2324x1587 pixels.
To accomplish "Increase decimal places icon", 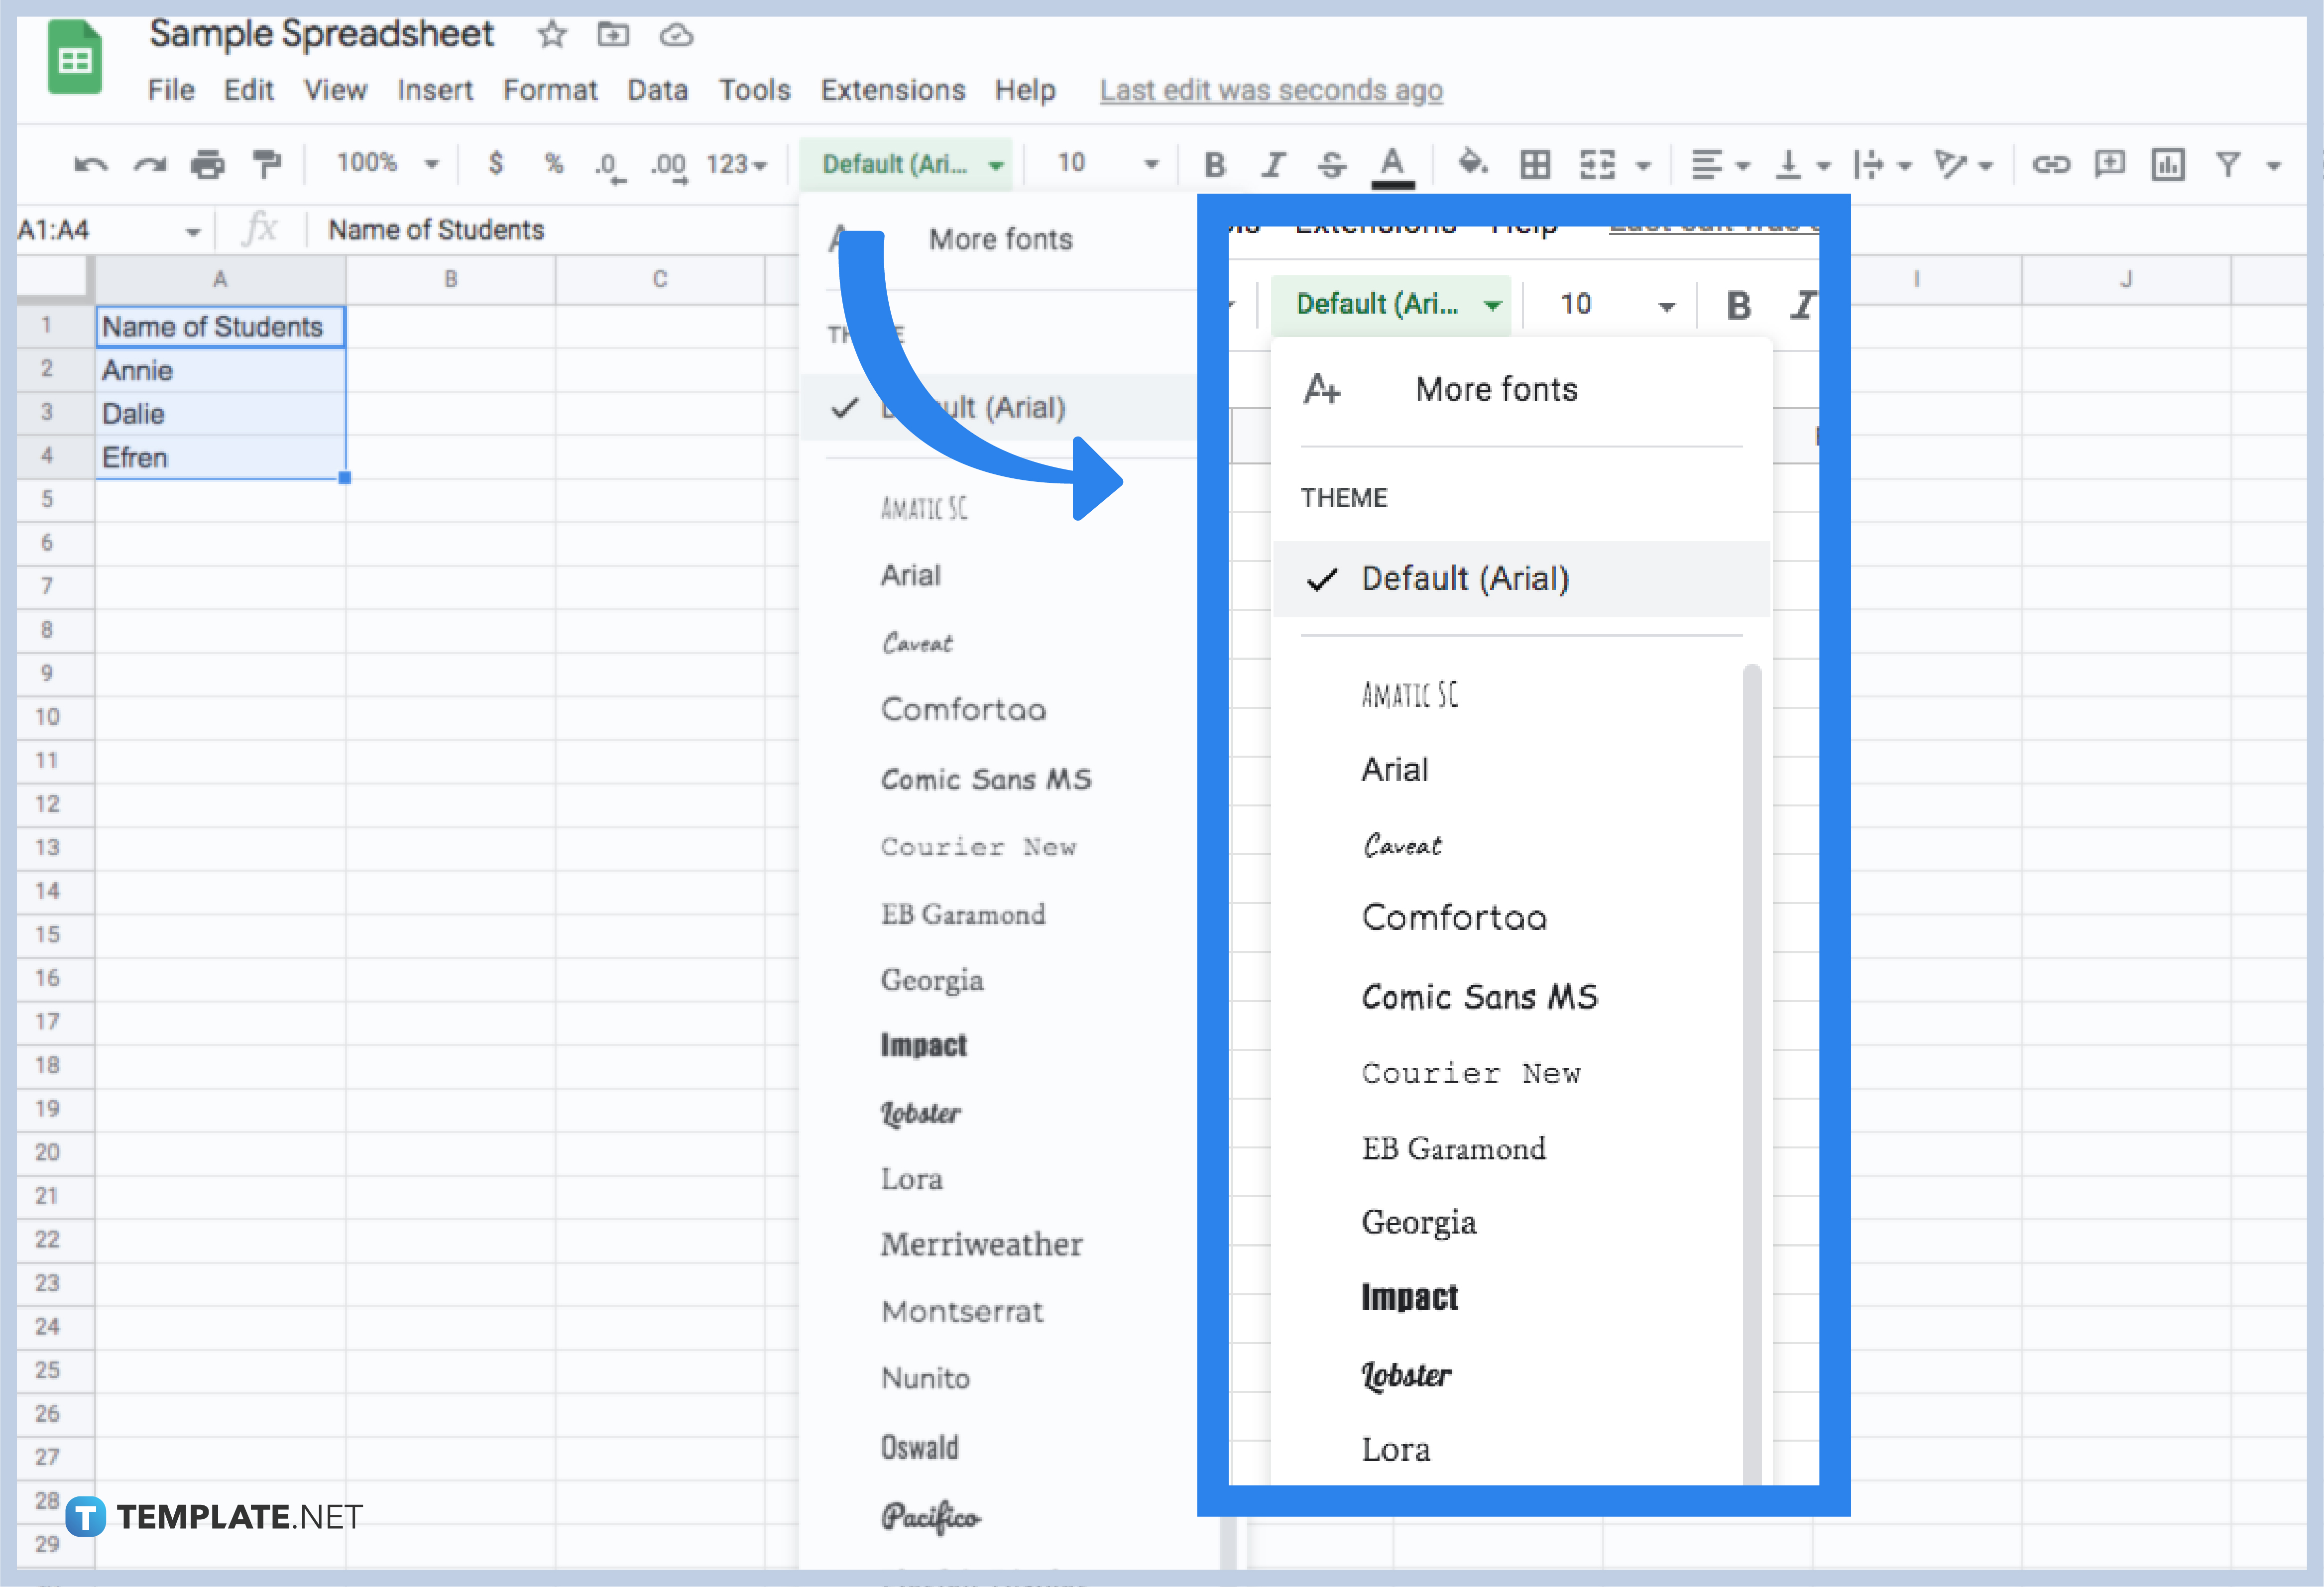I will (668, 166).
